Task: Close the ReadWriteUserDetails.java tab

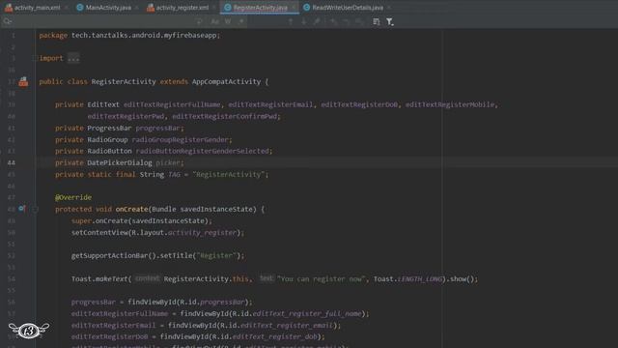Action: tap(389, 8)
